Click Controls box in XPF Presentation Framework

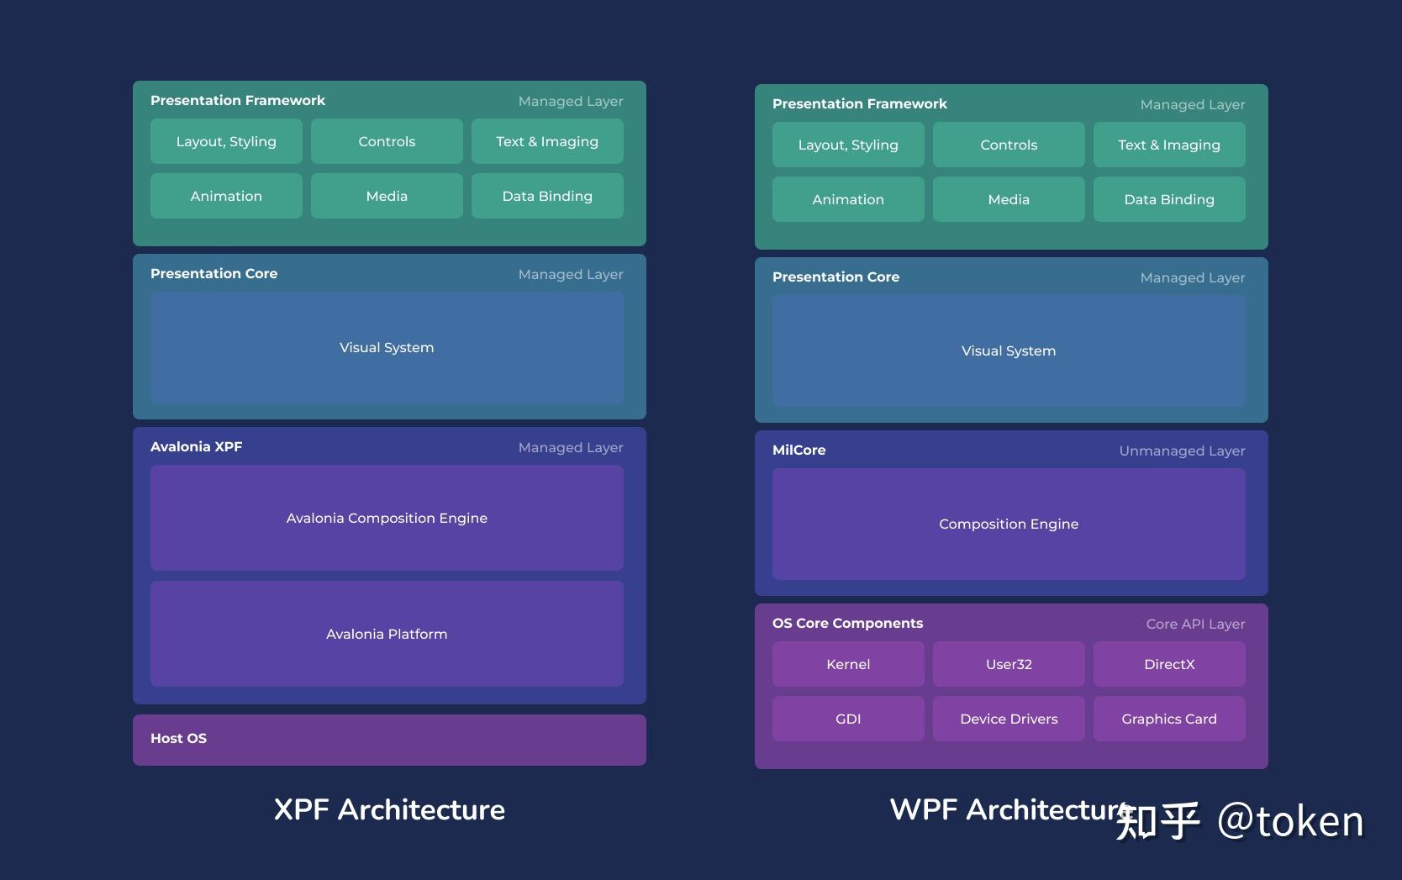(x=387, y=141)
